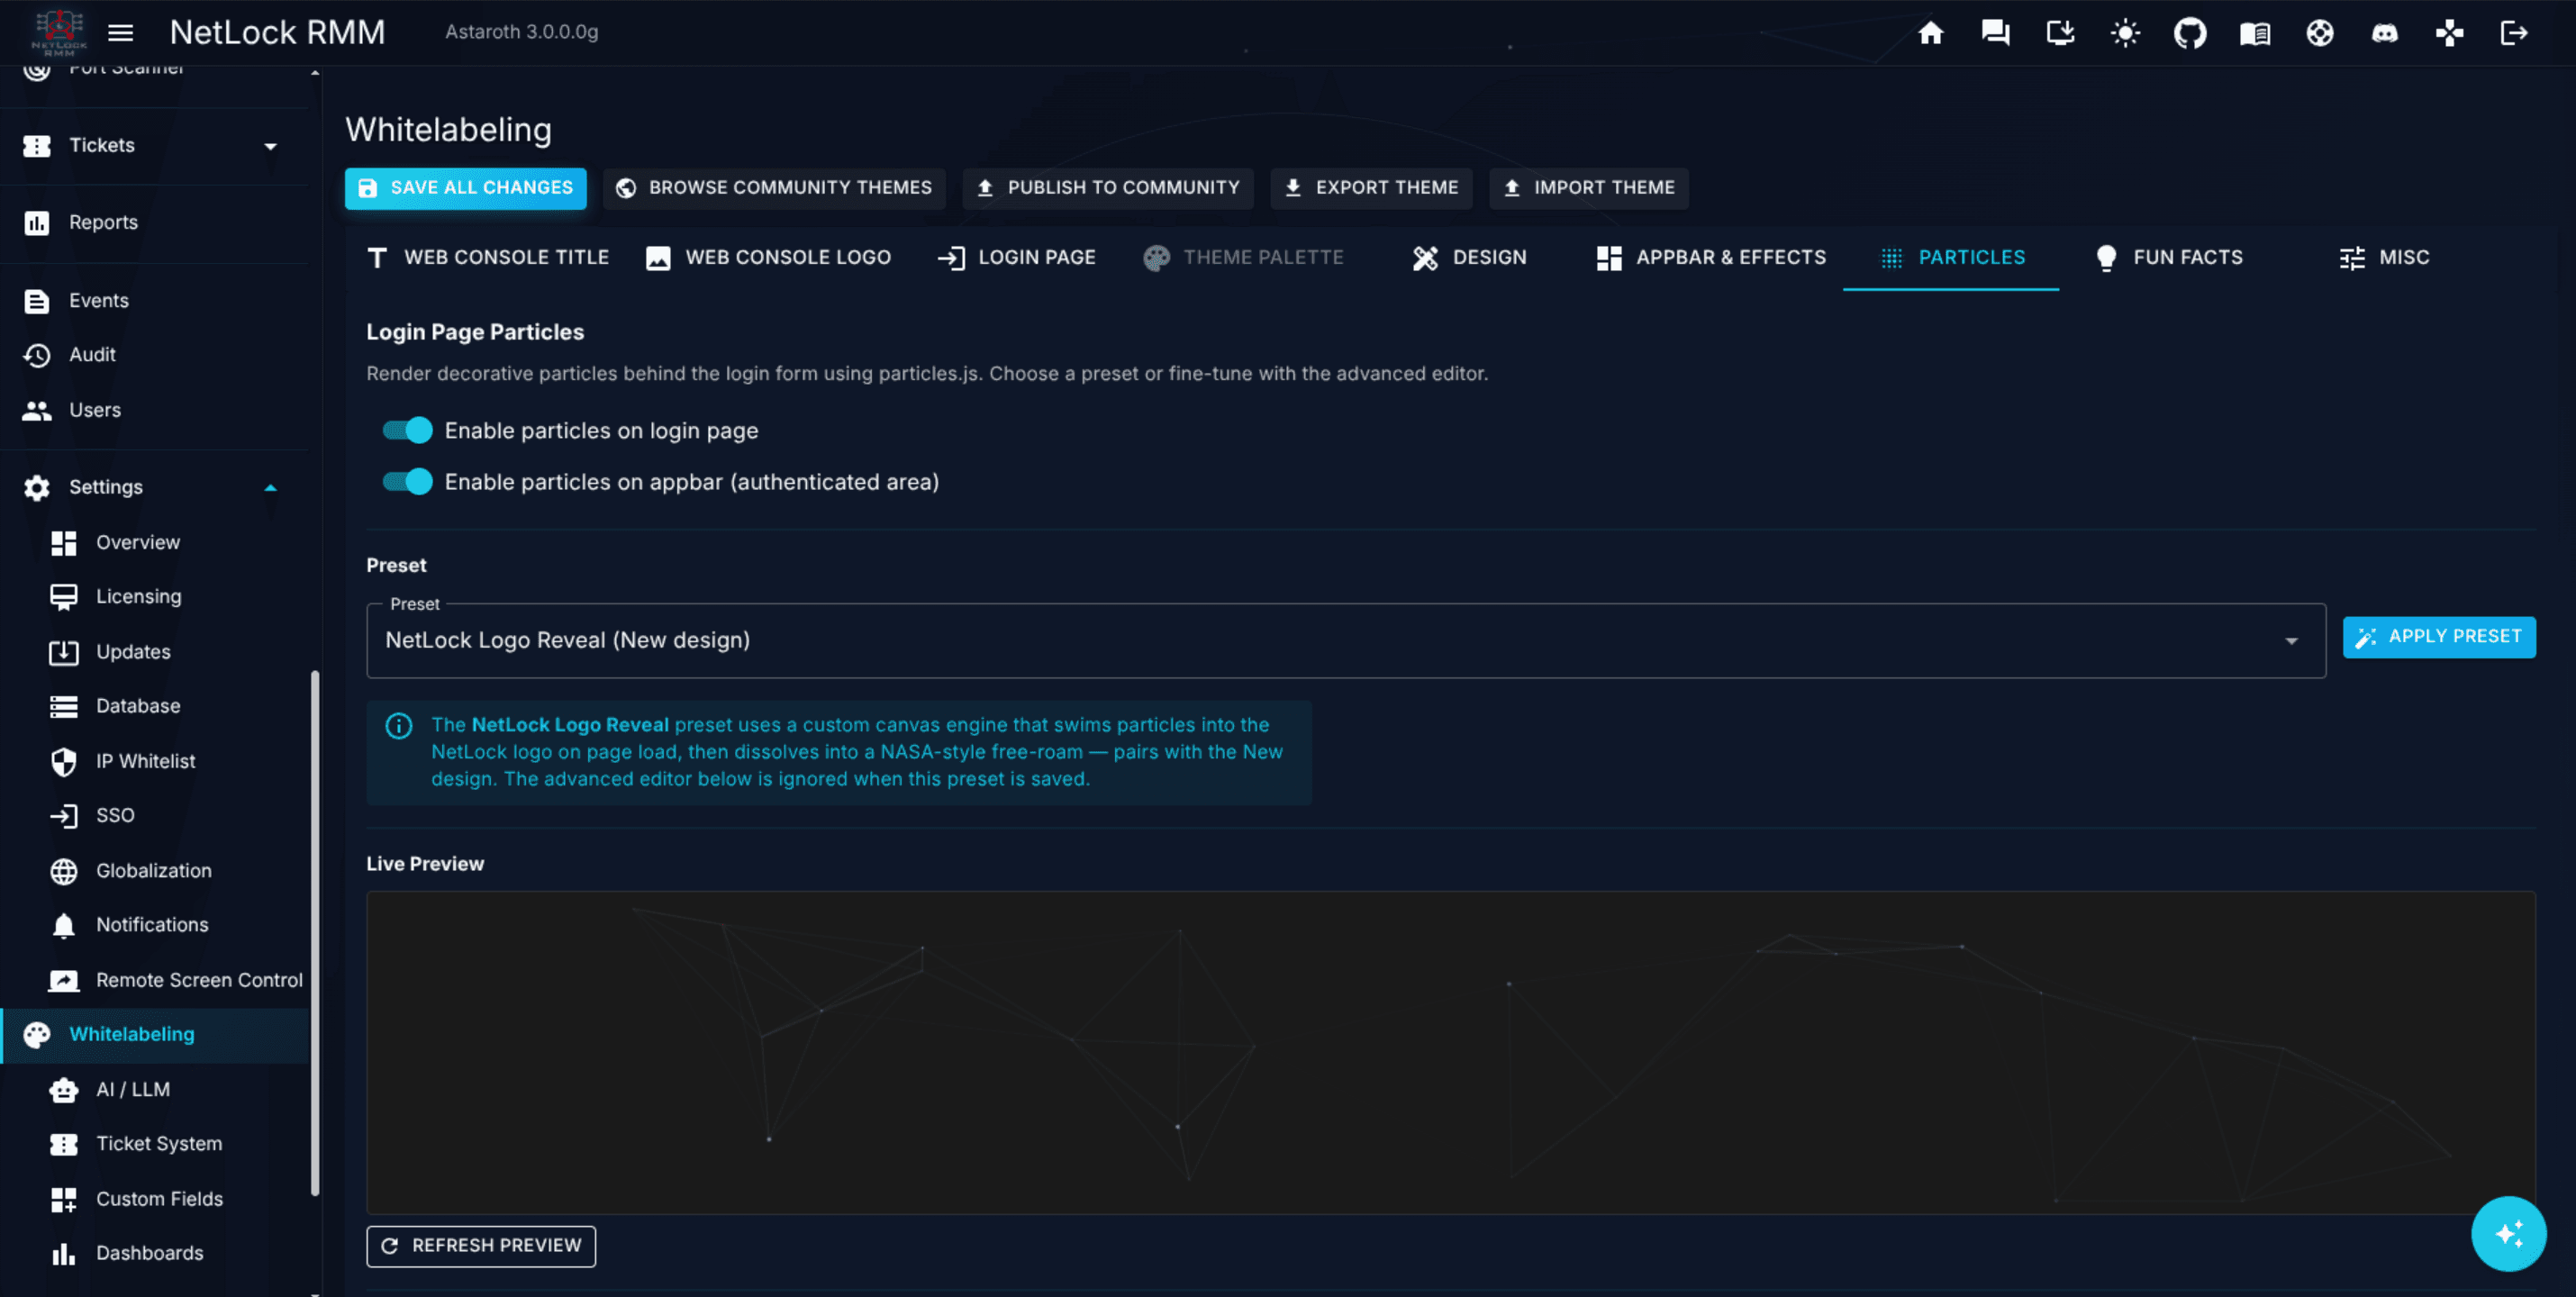Open Custom Fields settings

pyautogui.click(x=155, y=1199)
